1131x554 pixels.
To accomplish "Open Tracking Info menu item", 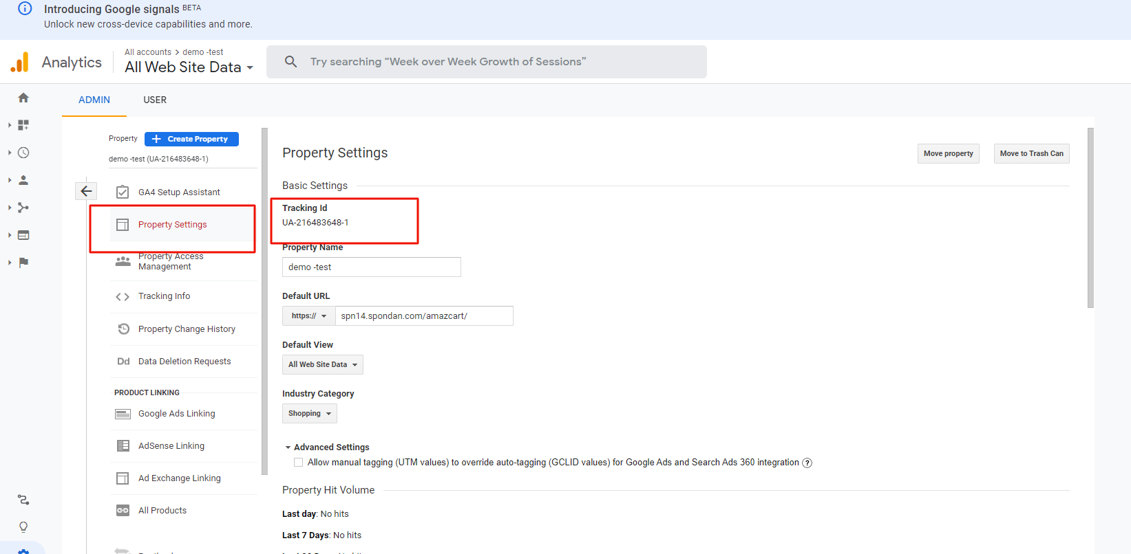I will coord(183,297).
